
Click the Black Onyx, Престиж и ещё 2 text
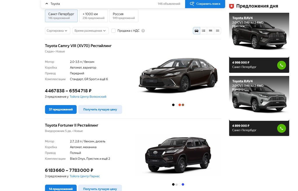(90, 159)
